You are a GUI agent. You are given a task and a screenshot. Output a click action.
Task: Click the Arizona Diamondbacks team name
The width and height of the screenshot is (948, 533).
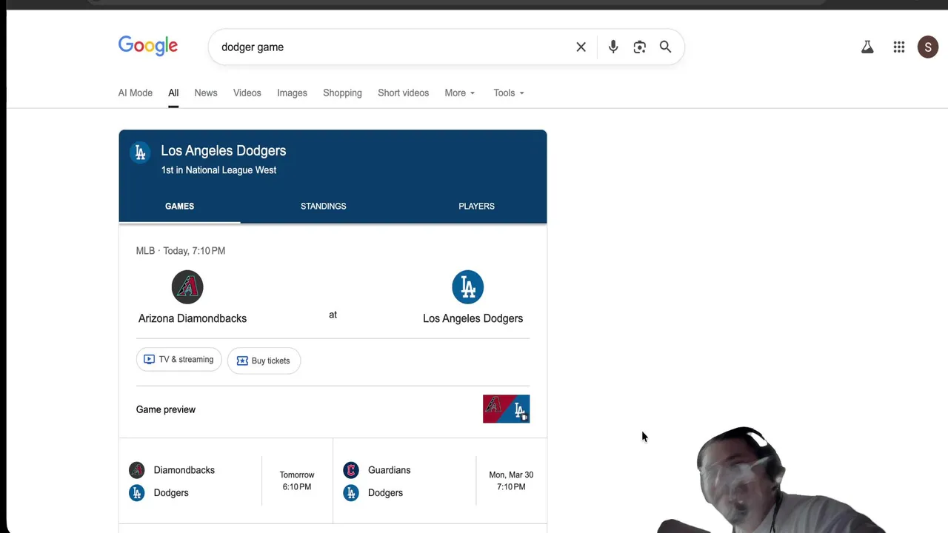click(193, 318)
